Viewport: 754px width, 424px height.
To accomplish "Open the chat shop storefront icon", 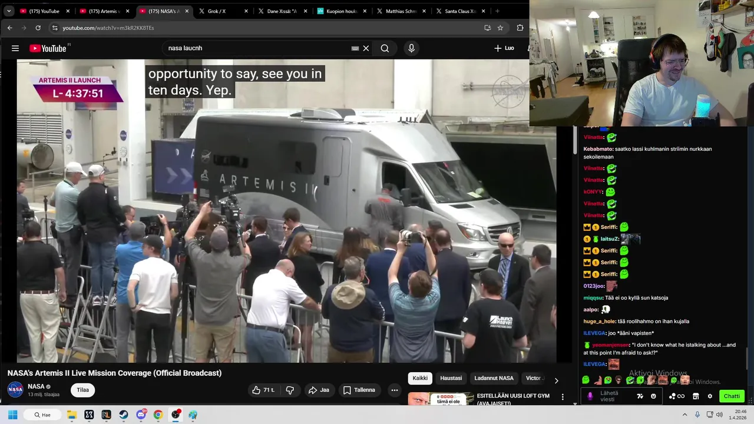I will (x=696, y=396).
